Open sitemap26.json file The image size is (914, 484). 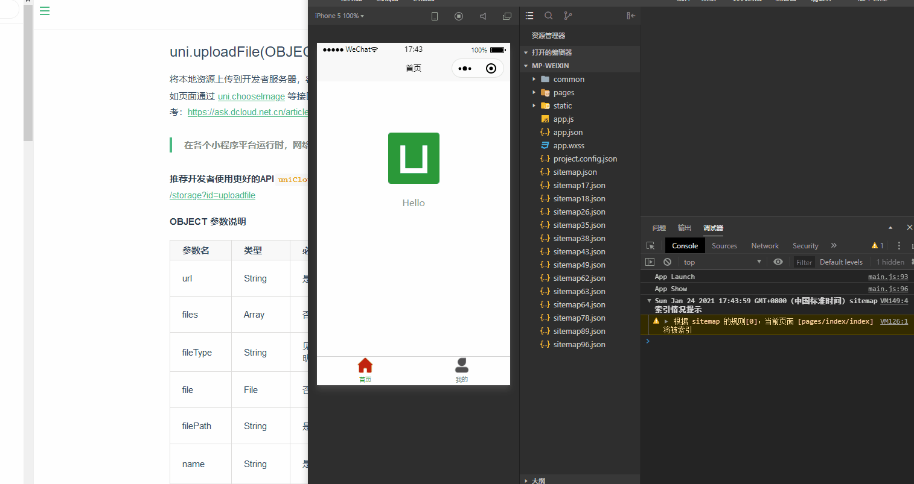580,212
